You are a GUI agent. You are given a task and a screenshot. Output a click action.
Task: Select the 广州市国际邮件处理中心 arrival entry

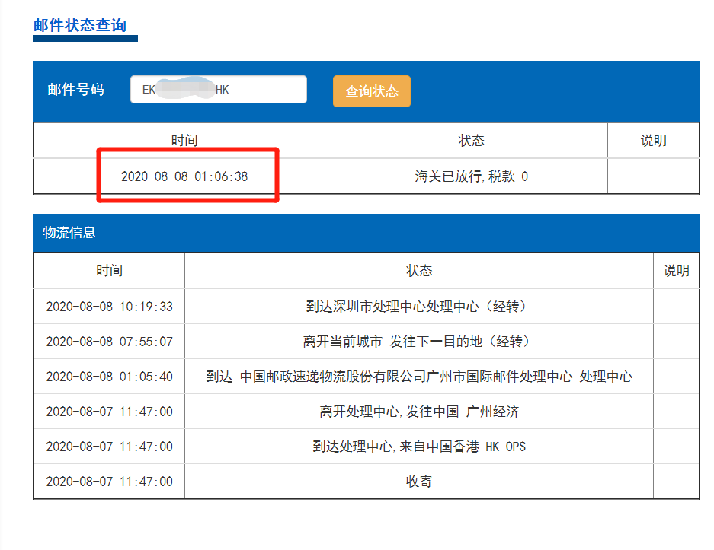pyautogui.click(x=419, y=377)
